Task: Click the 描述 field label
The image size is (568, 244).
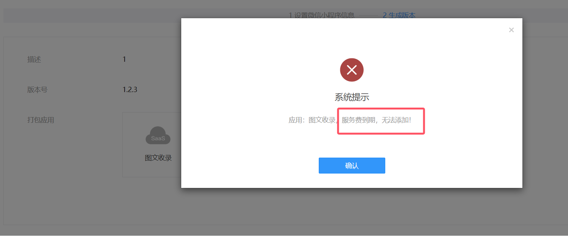Action: click(34, 59)
